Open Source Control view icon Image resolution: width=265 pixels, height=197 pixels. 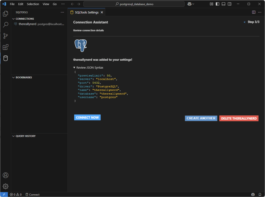(x=5, y=36)
